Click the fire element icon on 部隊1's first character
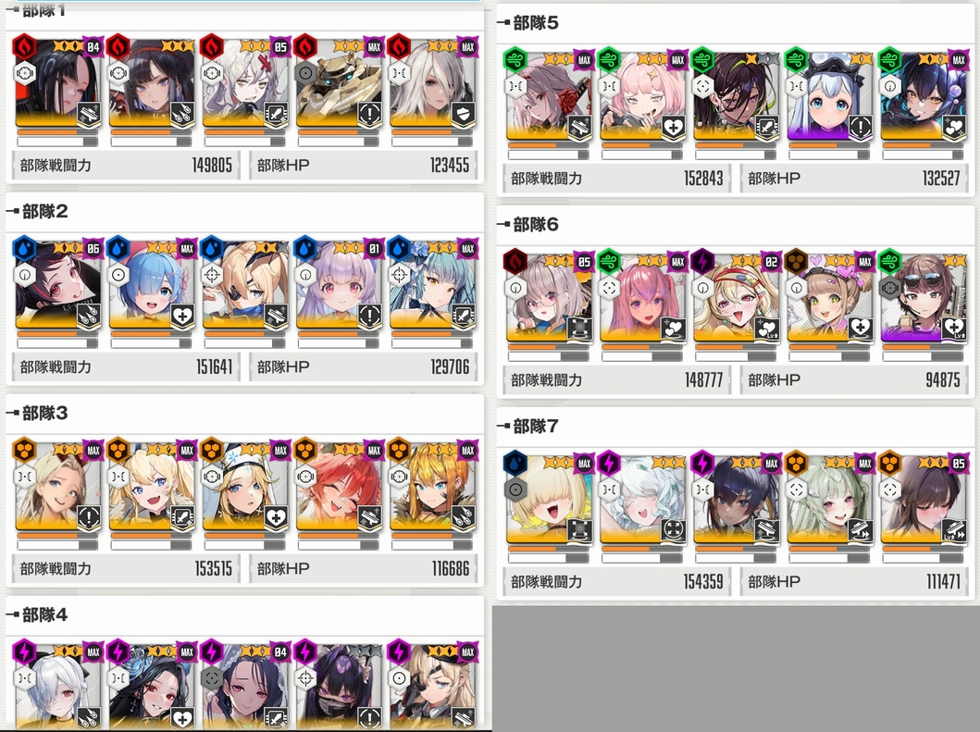This screenshot has width=980, height=732. coord(24,46)
